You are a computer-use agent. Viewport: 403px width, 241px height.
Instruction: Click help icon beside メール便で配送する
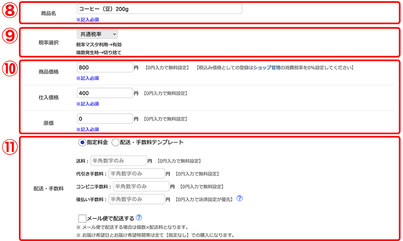point(139,218)
